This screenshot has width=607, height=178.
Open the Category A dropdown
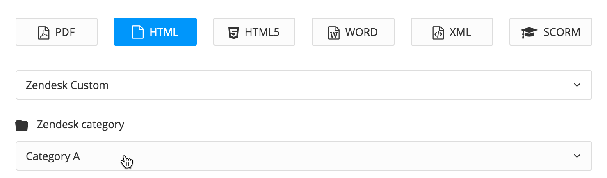coord(303,156)
